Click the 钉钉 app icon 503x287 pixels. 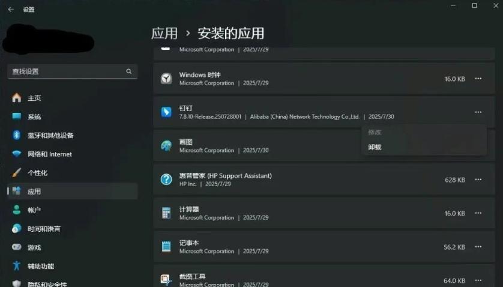point(166,112)
